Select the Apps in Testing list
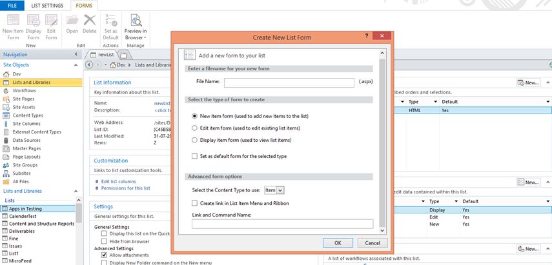This screenshot has height=265, width=552. click(37, 209)
